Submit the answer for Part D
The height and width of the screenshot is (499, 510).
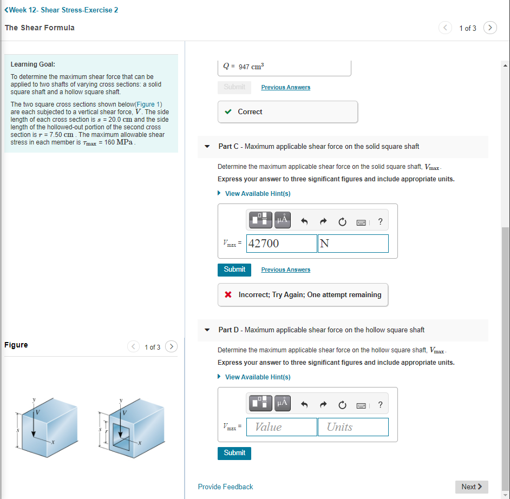(234, 453)
